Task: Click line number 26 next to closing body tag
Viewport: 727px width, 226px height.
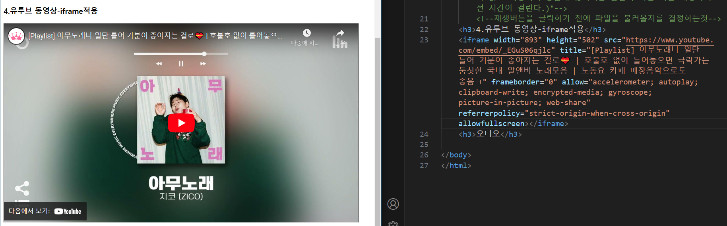Action: [424, 155]
